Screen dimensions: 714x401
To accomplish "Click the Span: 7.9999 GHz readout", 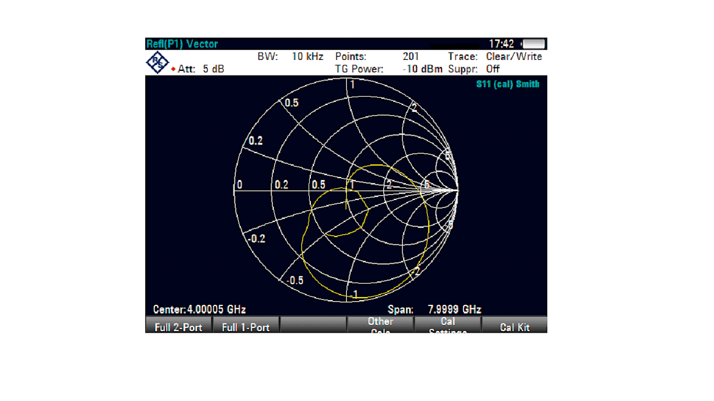I will click(434, 309).
